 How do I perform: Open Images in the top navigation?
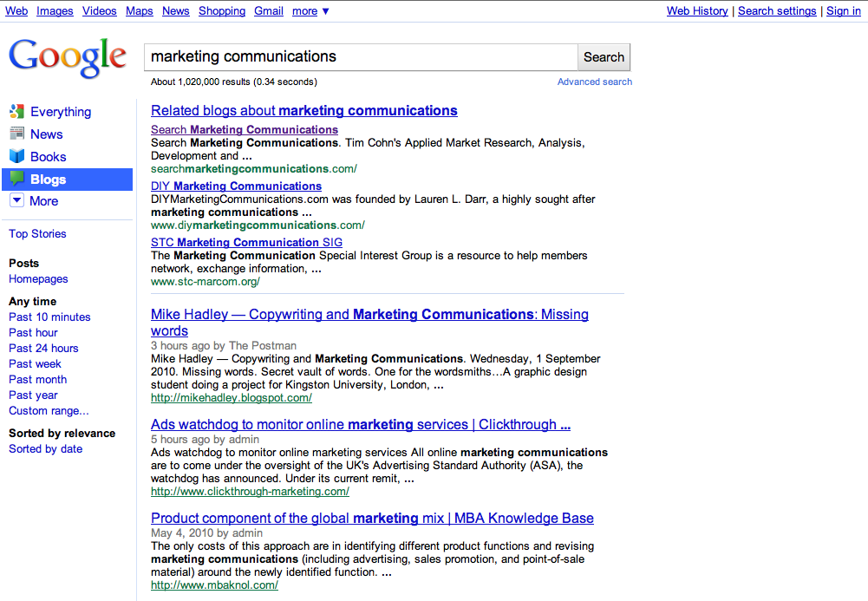pyautogui.click(x=55, y=11)
